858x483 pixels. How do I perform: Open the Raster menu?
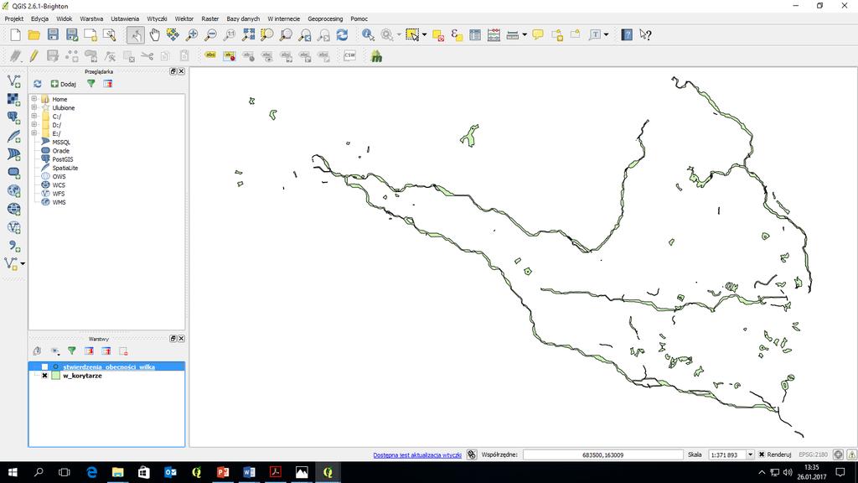click(210, 18)
